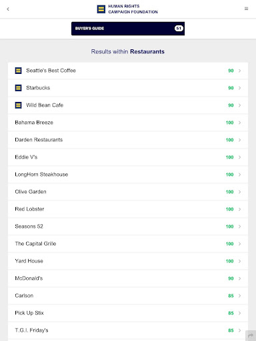
Task: Expand Bahama Breeze using its chevron
Action: click(x=239, y=123)
